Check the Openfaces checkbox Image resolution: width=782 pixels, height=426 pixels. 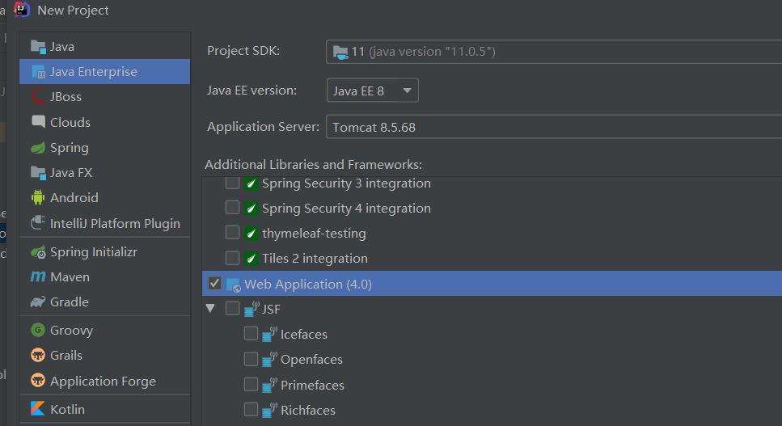pyautogui.click(x=251, y=359)
